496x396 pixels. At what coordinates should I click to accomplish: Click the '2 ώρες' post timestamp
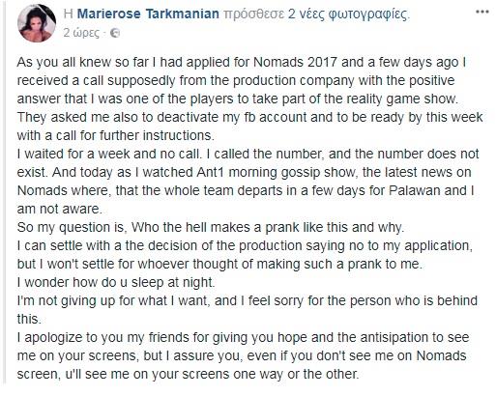(81, 33)
